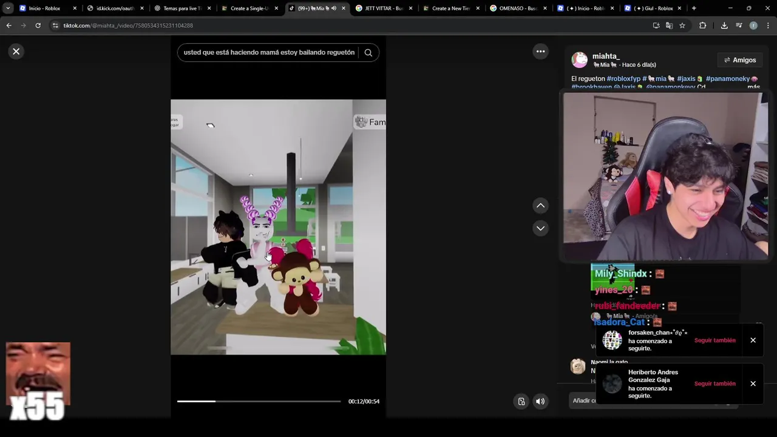Open miahta_ profile avatar
The width and height of the screenshot is (777, 437).
(x=580, y=60)
